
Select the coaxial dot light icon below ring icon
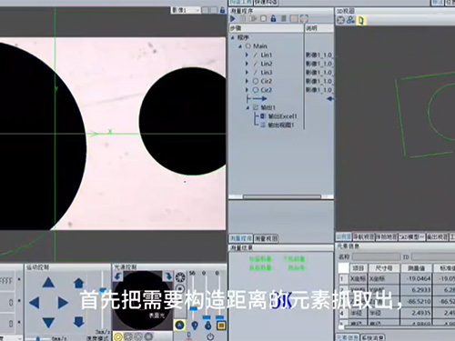pyautogui.click(x=180, y=289)
